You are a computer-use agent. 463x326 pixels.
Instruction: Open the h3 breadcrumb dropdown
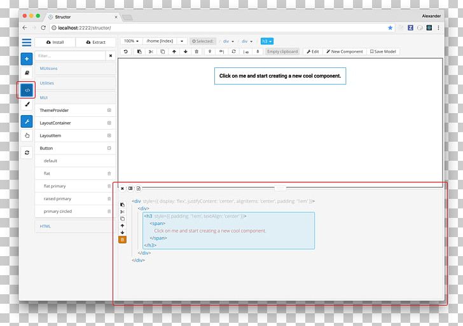point(266,41)
